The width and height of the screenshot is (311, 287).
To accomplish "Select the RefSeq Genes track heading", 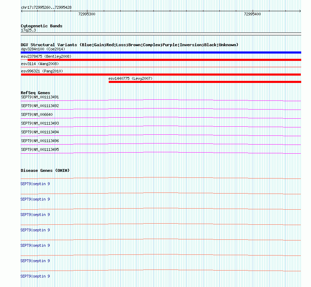I will click(x=36, y=93).
